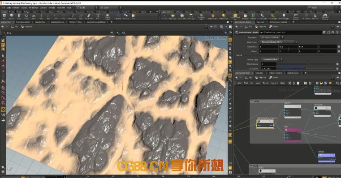Select the Platonic Solids shelf tool
The width and height of the screenshot is (341, 178).
pos(108,16)
